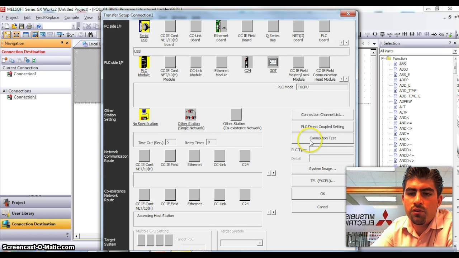Viewport: 459px width, 258px height.
Task: Open the Compile menu
Action: click(x=72, y=17)
